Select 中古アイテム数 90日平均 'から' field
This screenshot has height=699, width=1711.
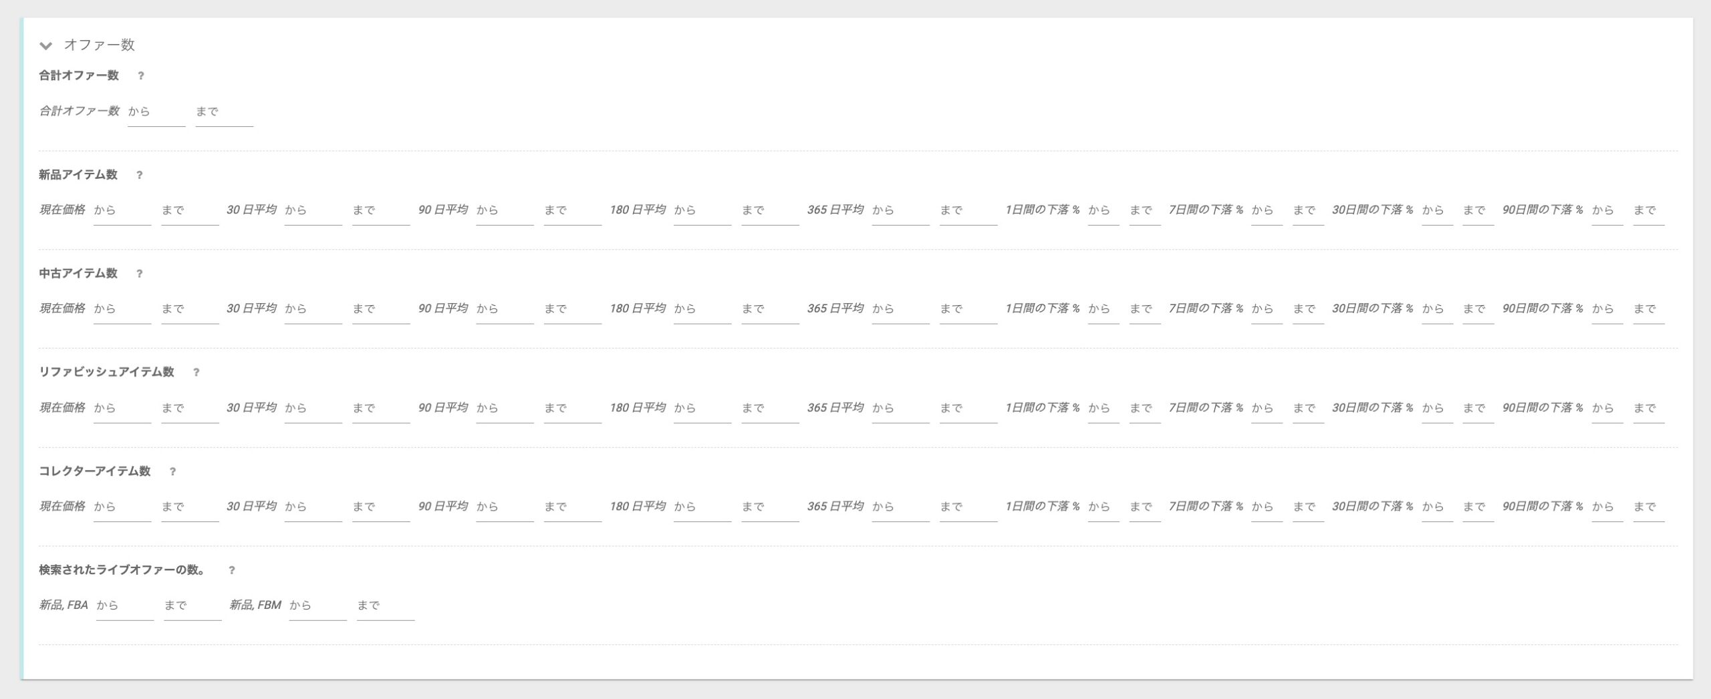coord(505,310)
